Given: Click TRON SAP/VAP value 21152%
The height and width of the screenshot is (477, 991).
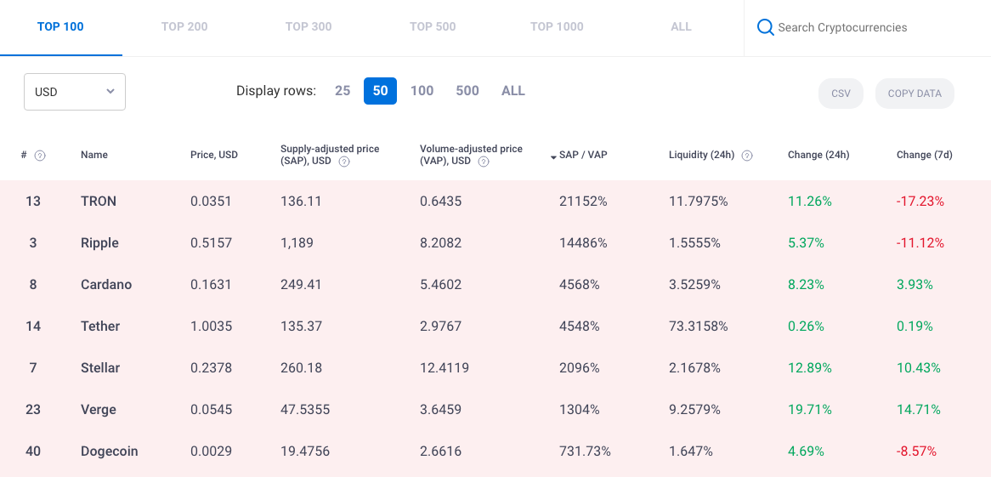Looking at the screenshot, I should pyautogui.click(x=583, y=202).
